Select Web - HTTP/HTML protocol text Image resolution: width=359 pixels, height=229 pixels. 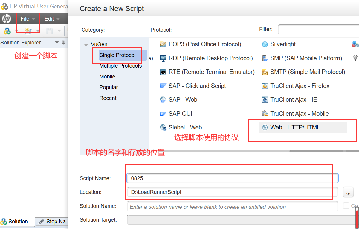pyautogui.click(x=295, y=127)
